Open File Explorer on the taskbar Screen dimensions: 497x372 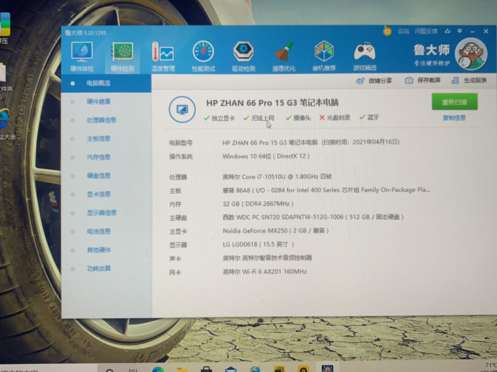(x=182, y=369)
